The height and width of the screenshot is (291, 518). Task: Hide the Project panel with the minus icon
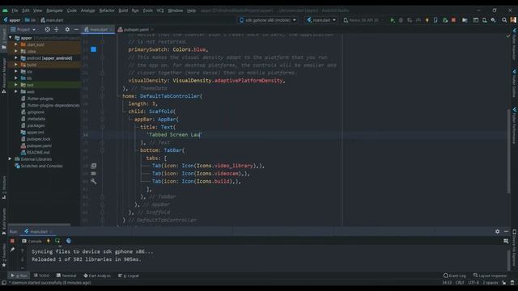pos(76,29)
